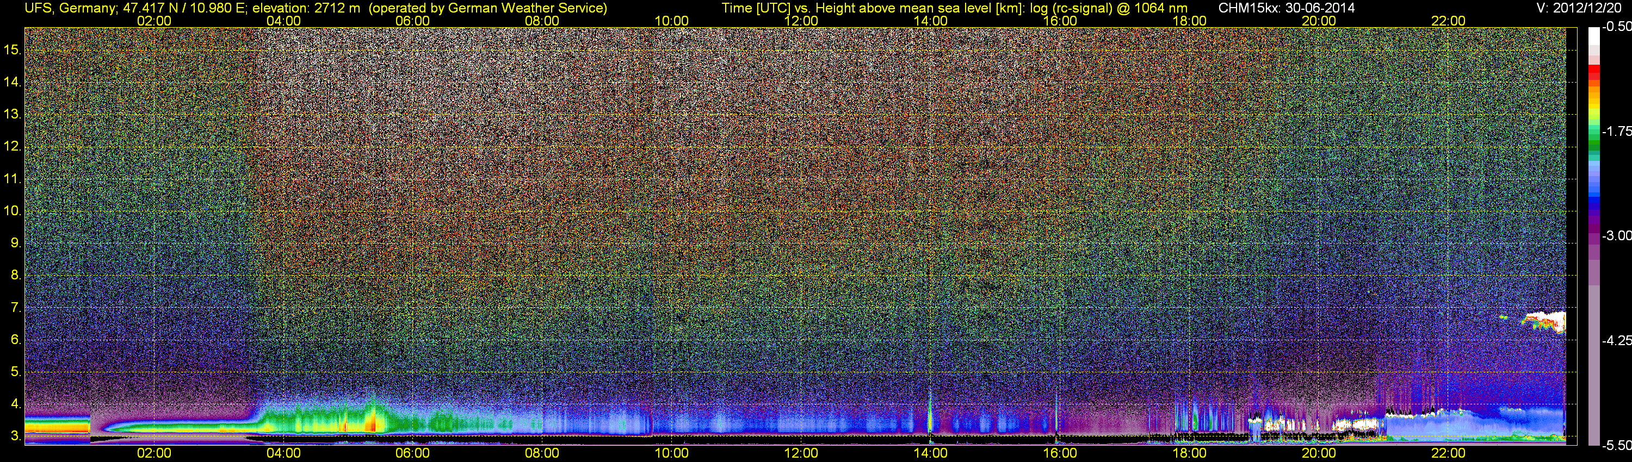1632x462 pixels.
Task: Select the 'CHM15kx: 30-06-2014' instrument date text
Action: click(1287, 8)
